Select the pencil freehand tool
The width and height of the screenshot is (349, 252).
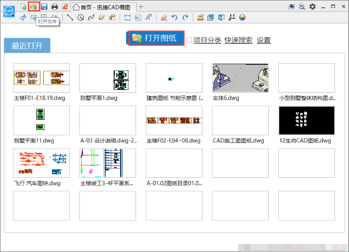tap(102, 17)
